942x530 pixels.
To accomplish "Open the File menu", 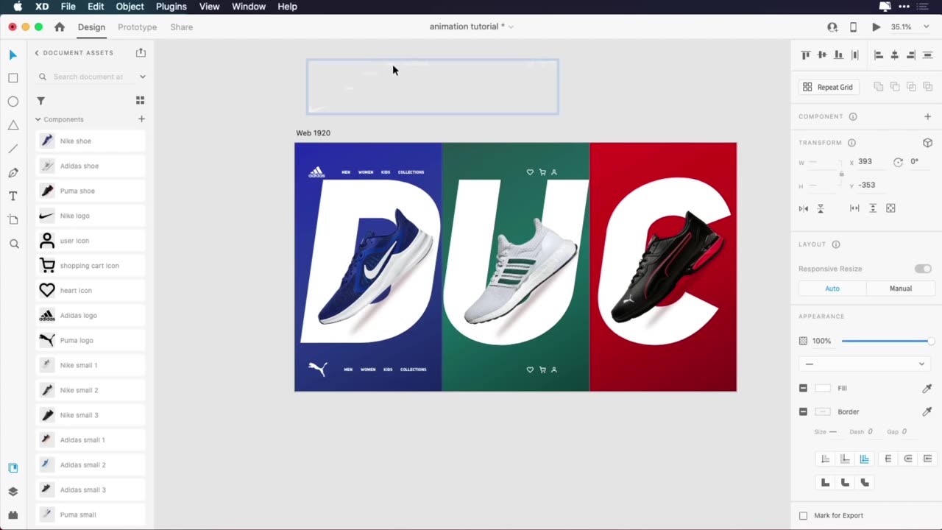I will coord(68,7).
